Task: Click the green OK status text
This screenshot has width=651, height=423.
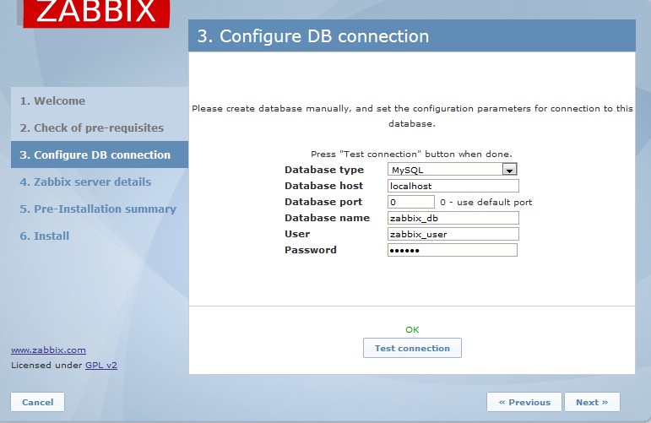Action: pyautogui.click(x=412, y=329)
